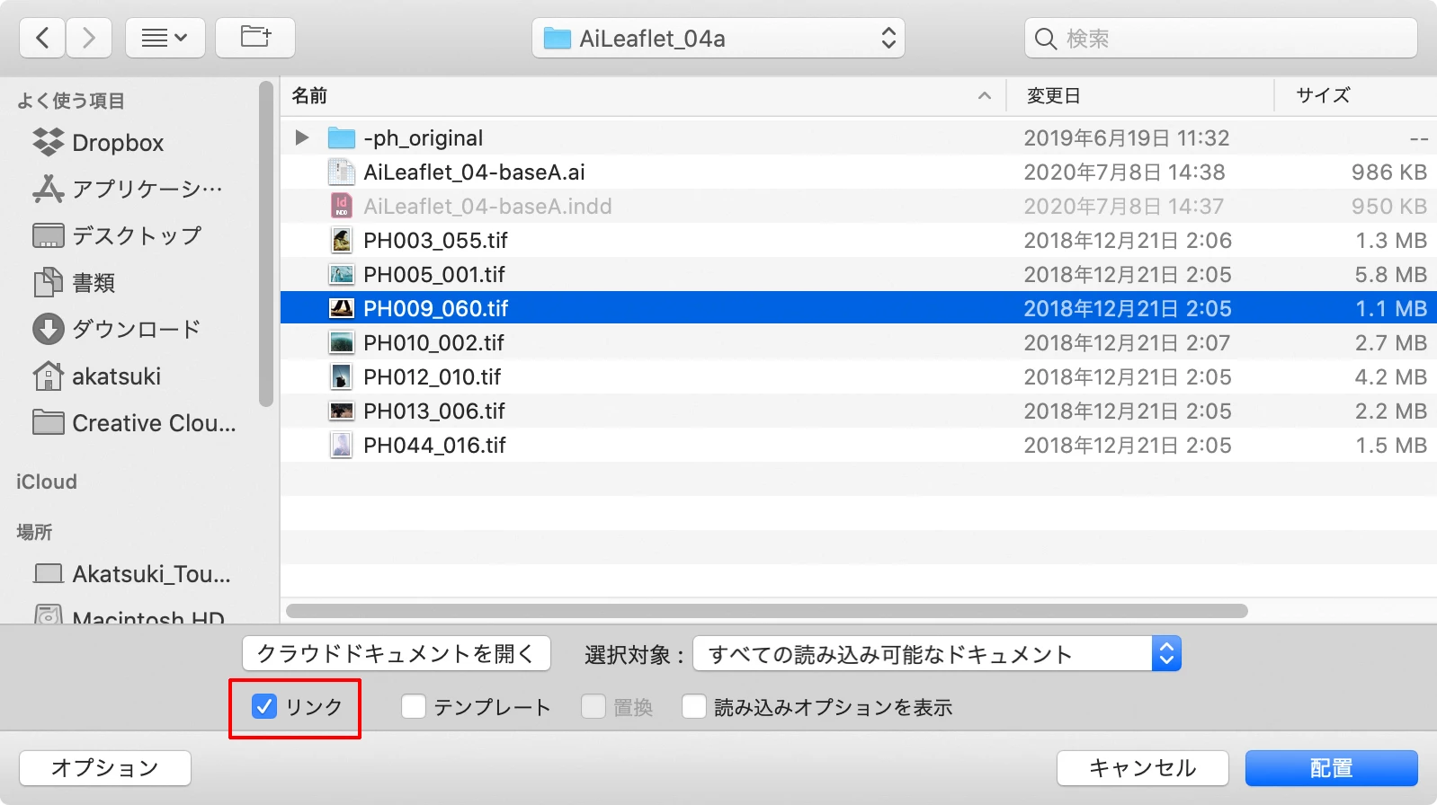1437x805 pixels.
Task: Select the PH013_006.tif thumbnail icon
Action: click(342, 411)
